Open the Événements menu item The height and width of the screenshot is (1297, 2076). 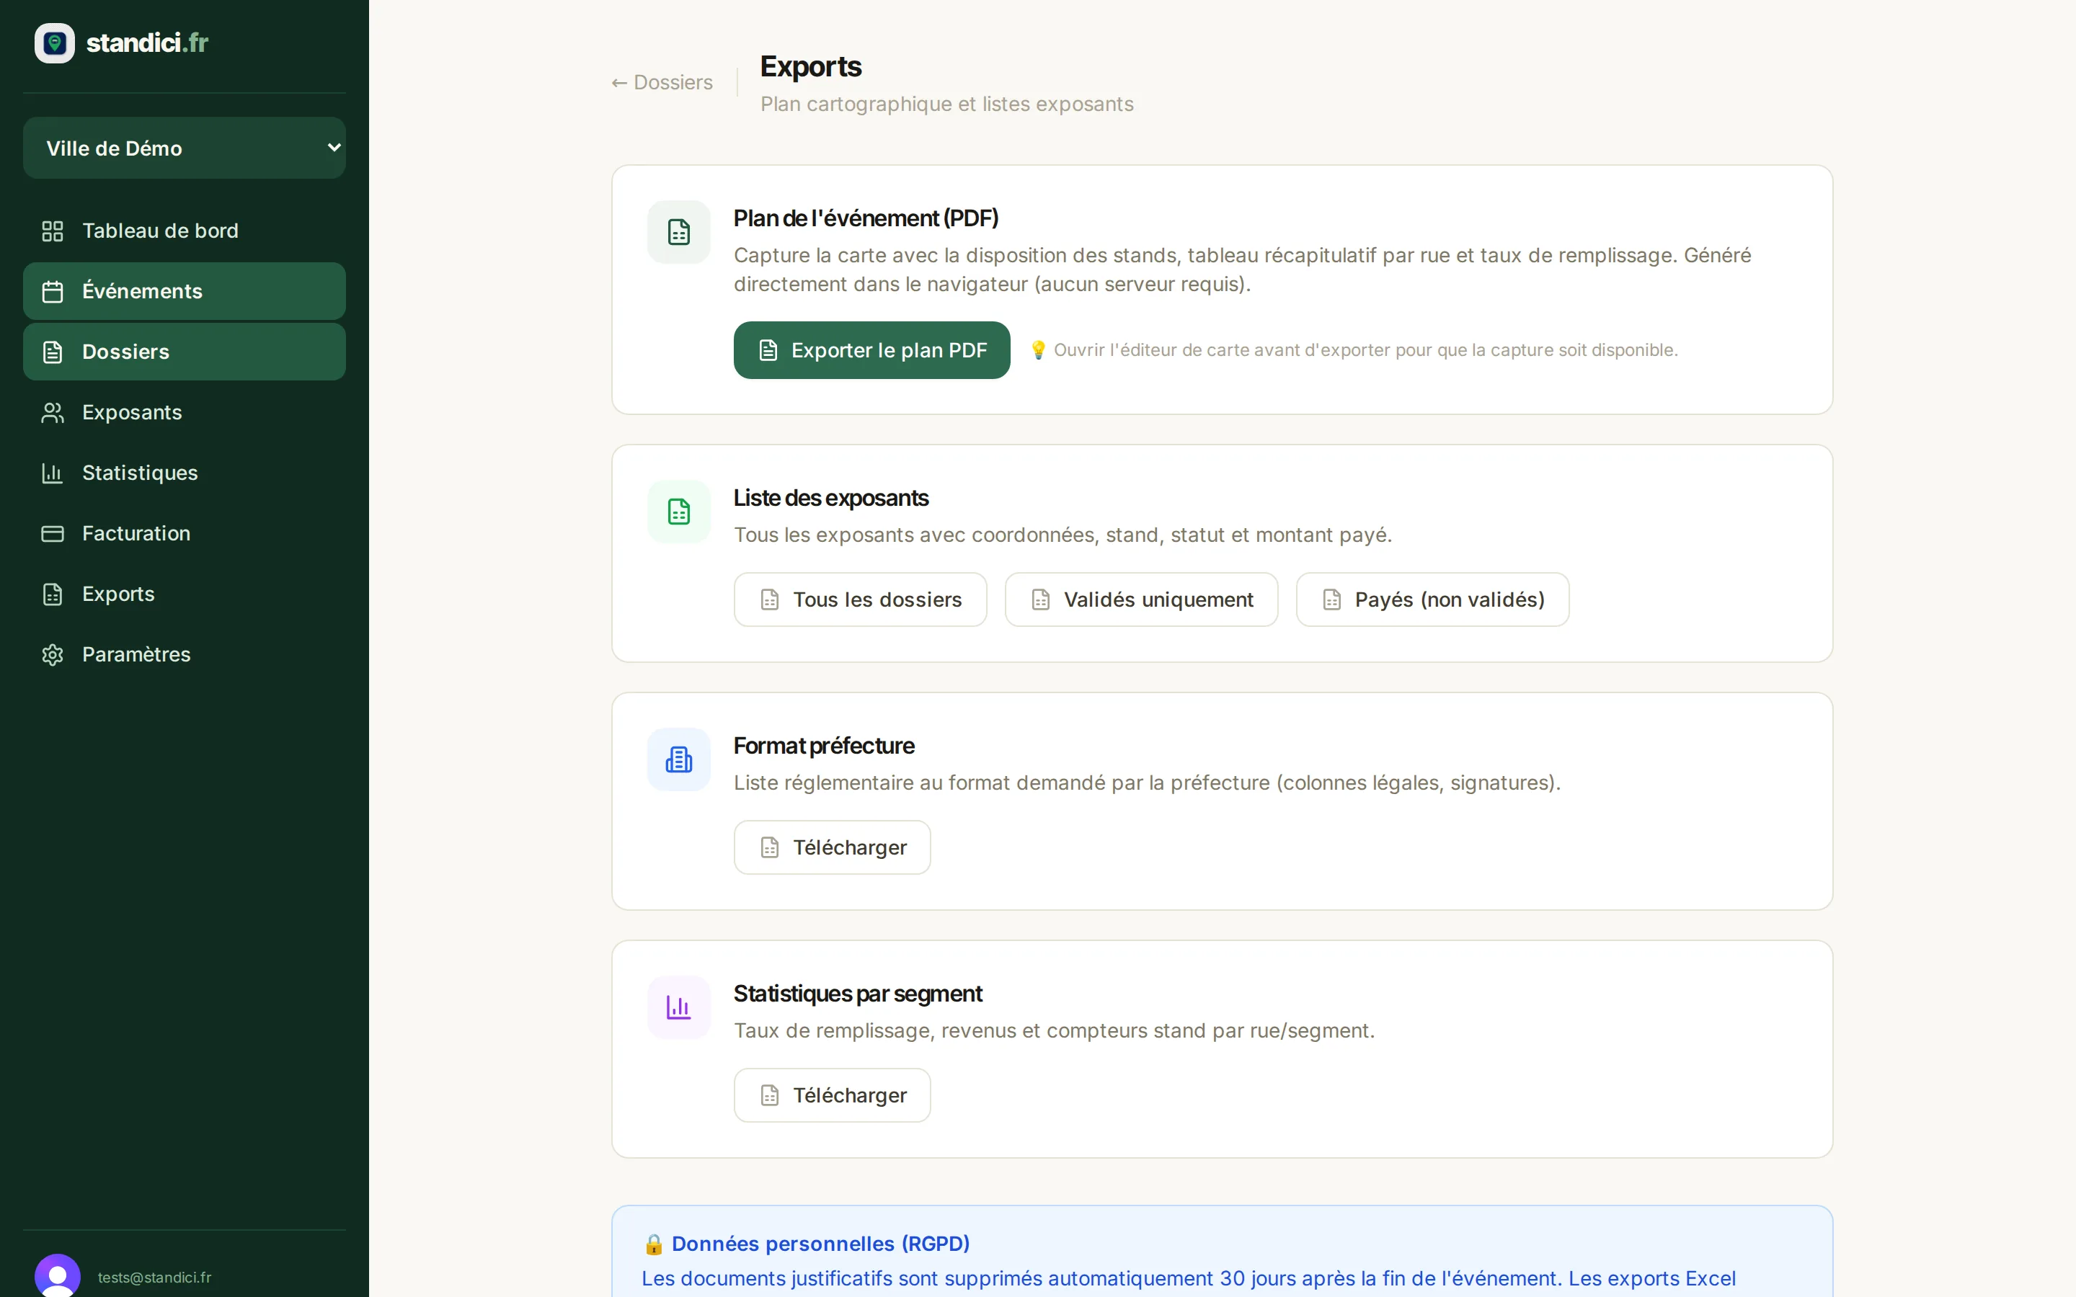tap(185, 292)
